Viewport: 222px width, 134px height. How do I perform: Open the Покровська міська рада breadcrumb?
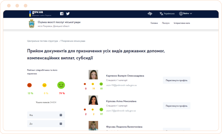coord(73,41)
